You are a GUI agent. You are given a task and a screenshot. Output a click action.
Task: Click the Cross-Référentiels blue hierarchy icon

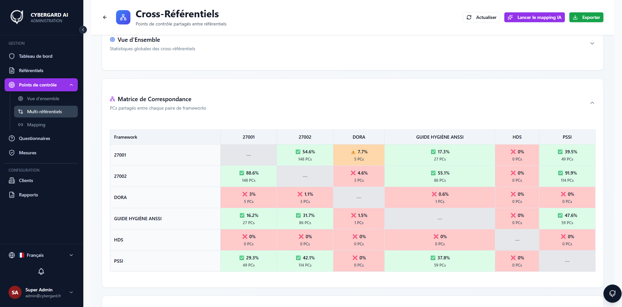pos(123,17)
